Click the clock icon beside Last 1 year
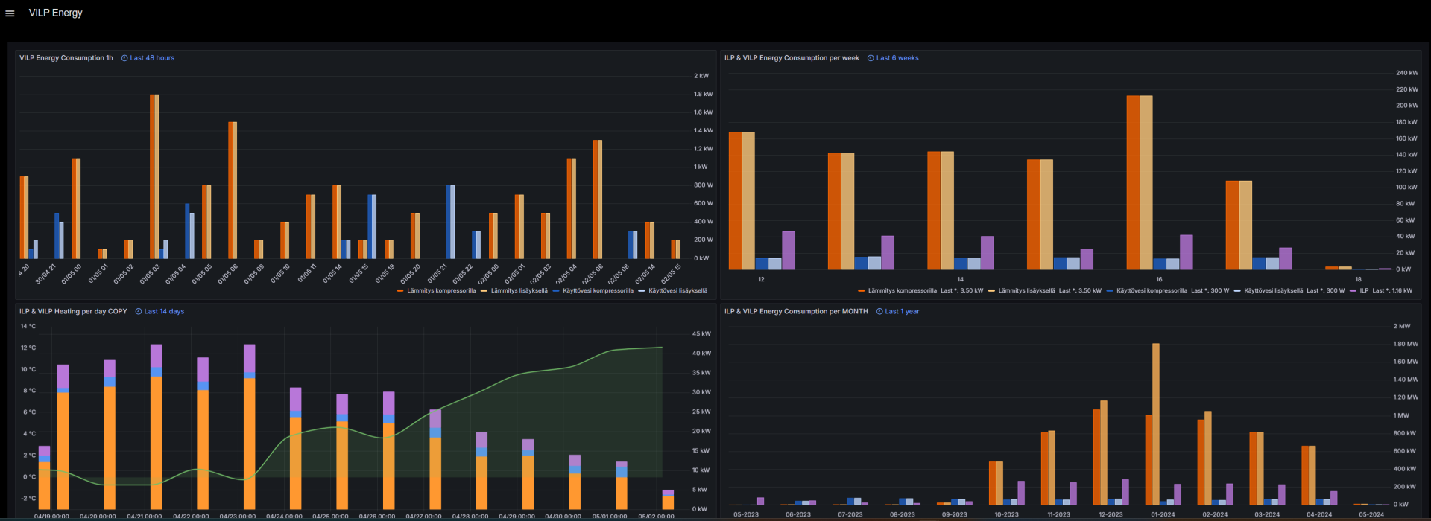This screenshot has height=521, width=1431. (879, 312)
